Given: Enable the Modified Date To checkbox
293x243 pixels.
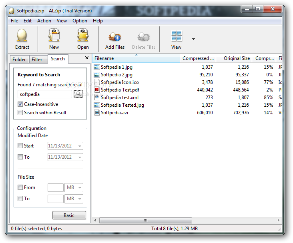Looking at the screenshot, I should pos(20,157).
